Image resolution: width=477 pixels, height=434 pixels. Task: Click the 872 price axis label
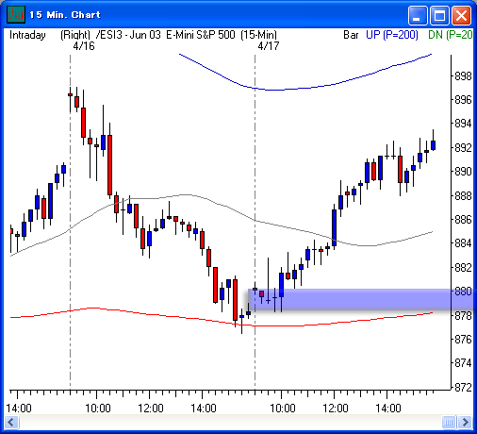tap(463, 387)
